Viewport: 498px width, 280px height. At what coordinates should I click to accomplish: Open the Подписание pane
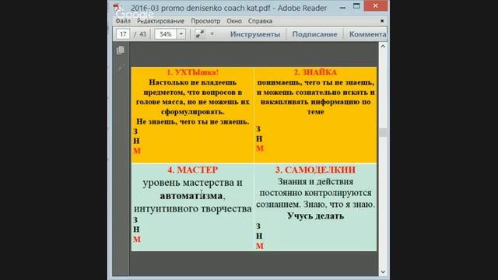pyautogui.click(x=314, y=34)
